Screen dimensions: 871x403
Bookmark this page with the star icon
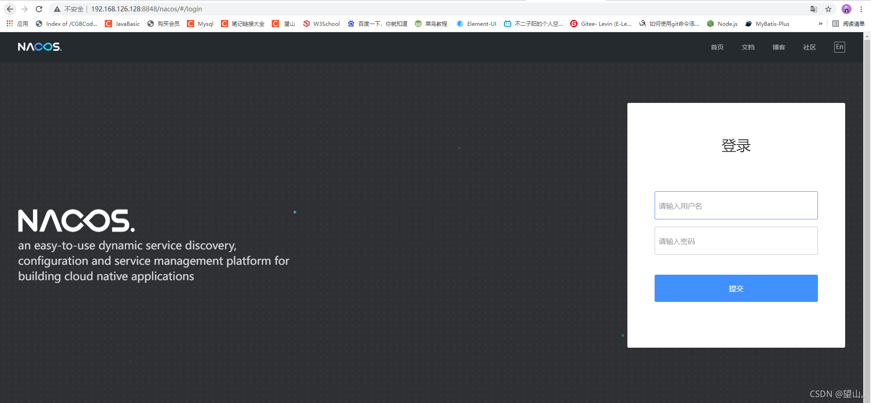pyautogui.click(x=828, y=9)
